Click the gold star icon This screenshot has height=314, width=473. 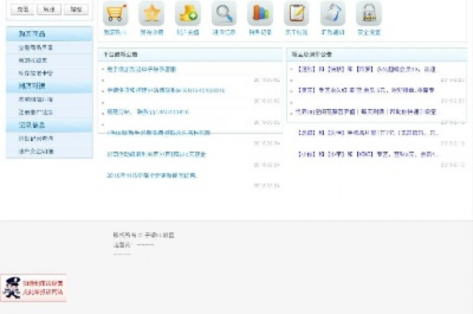tap(152, 14)
